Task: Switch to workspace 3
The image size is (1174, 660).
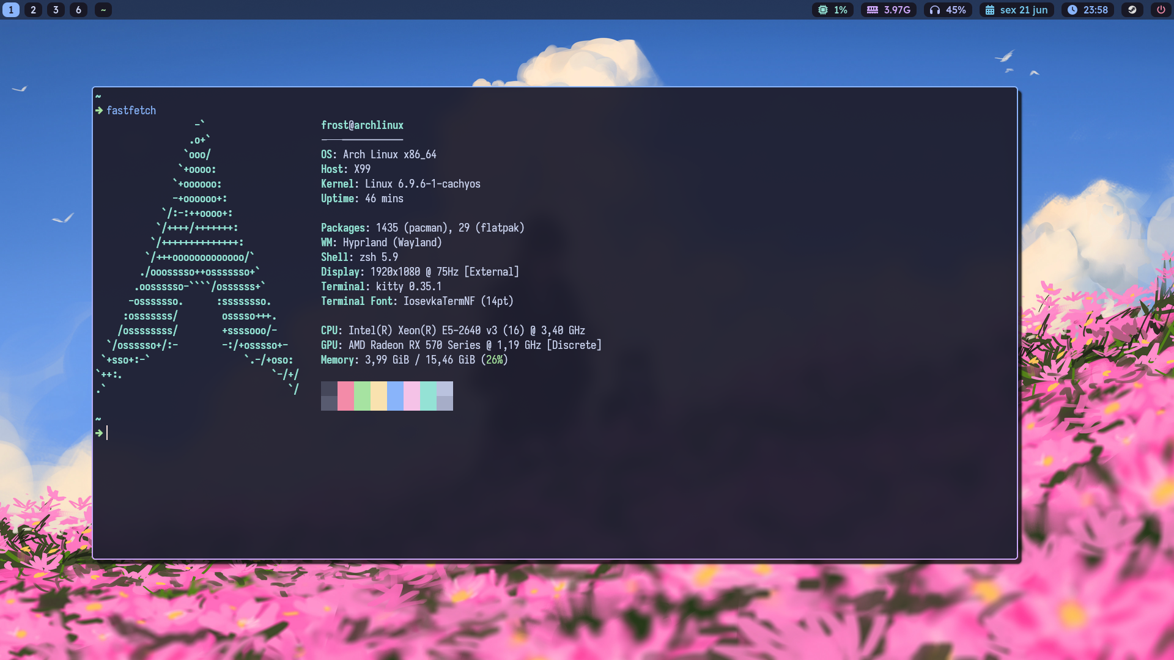Action: pos(56,10)
